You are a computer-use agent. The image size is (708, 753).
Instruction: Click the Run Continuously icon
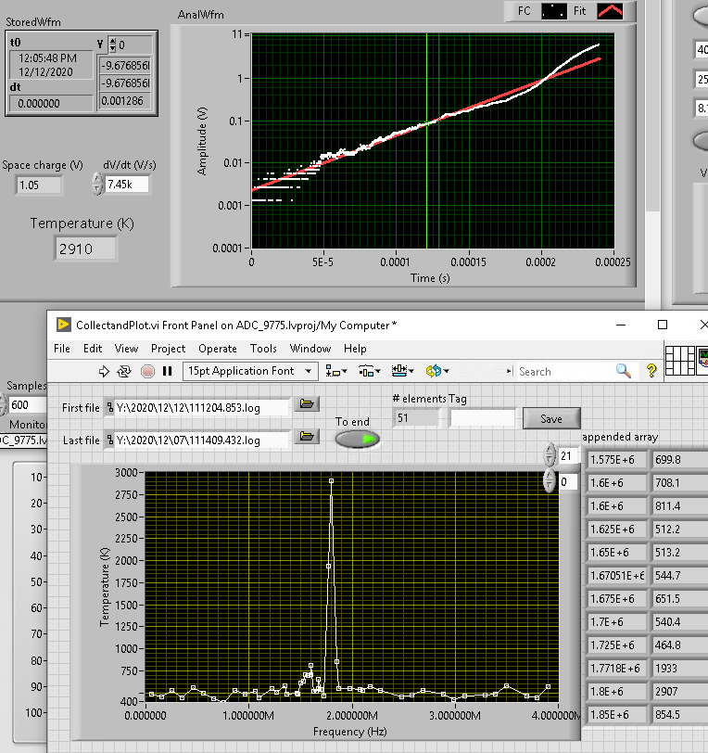(124, 371)
